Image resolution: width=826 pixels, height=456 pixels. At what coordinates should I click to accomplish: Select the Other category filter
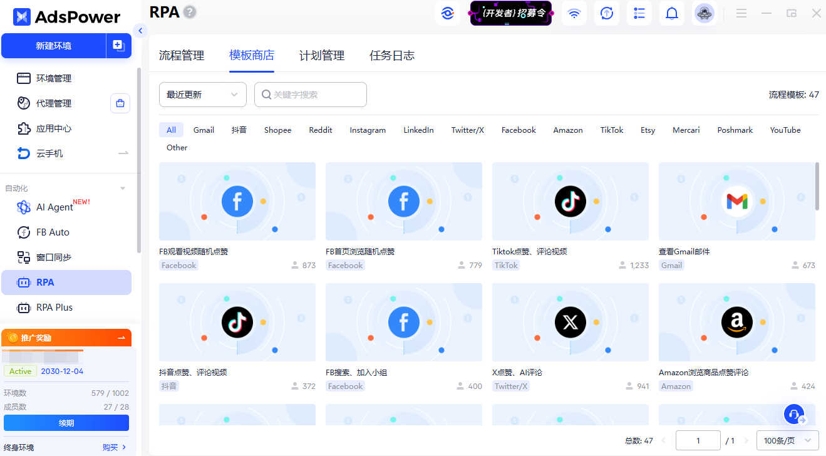(x=177, y=147)
